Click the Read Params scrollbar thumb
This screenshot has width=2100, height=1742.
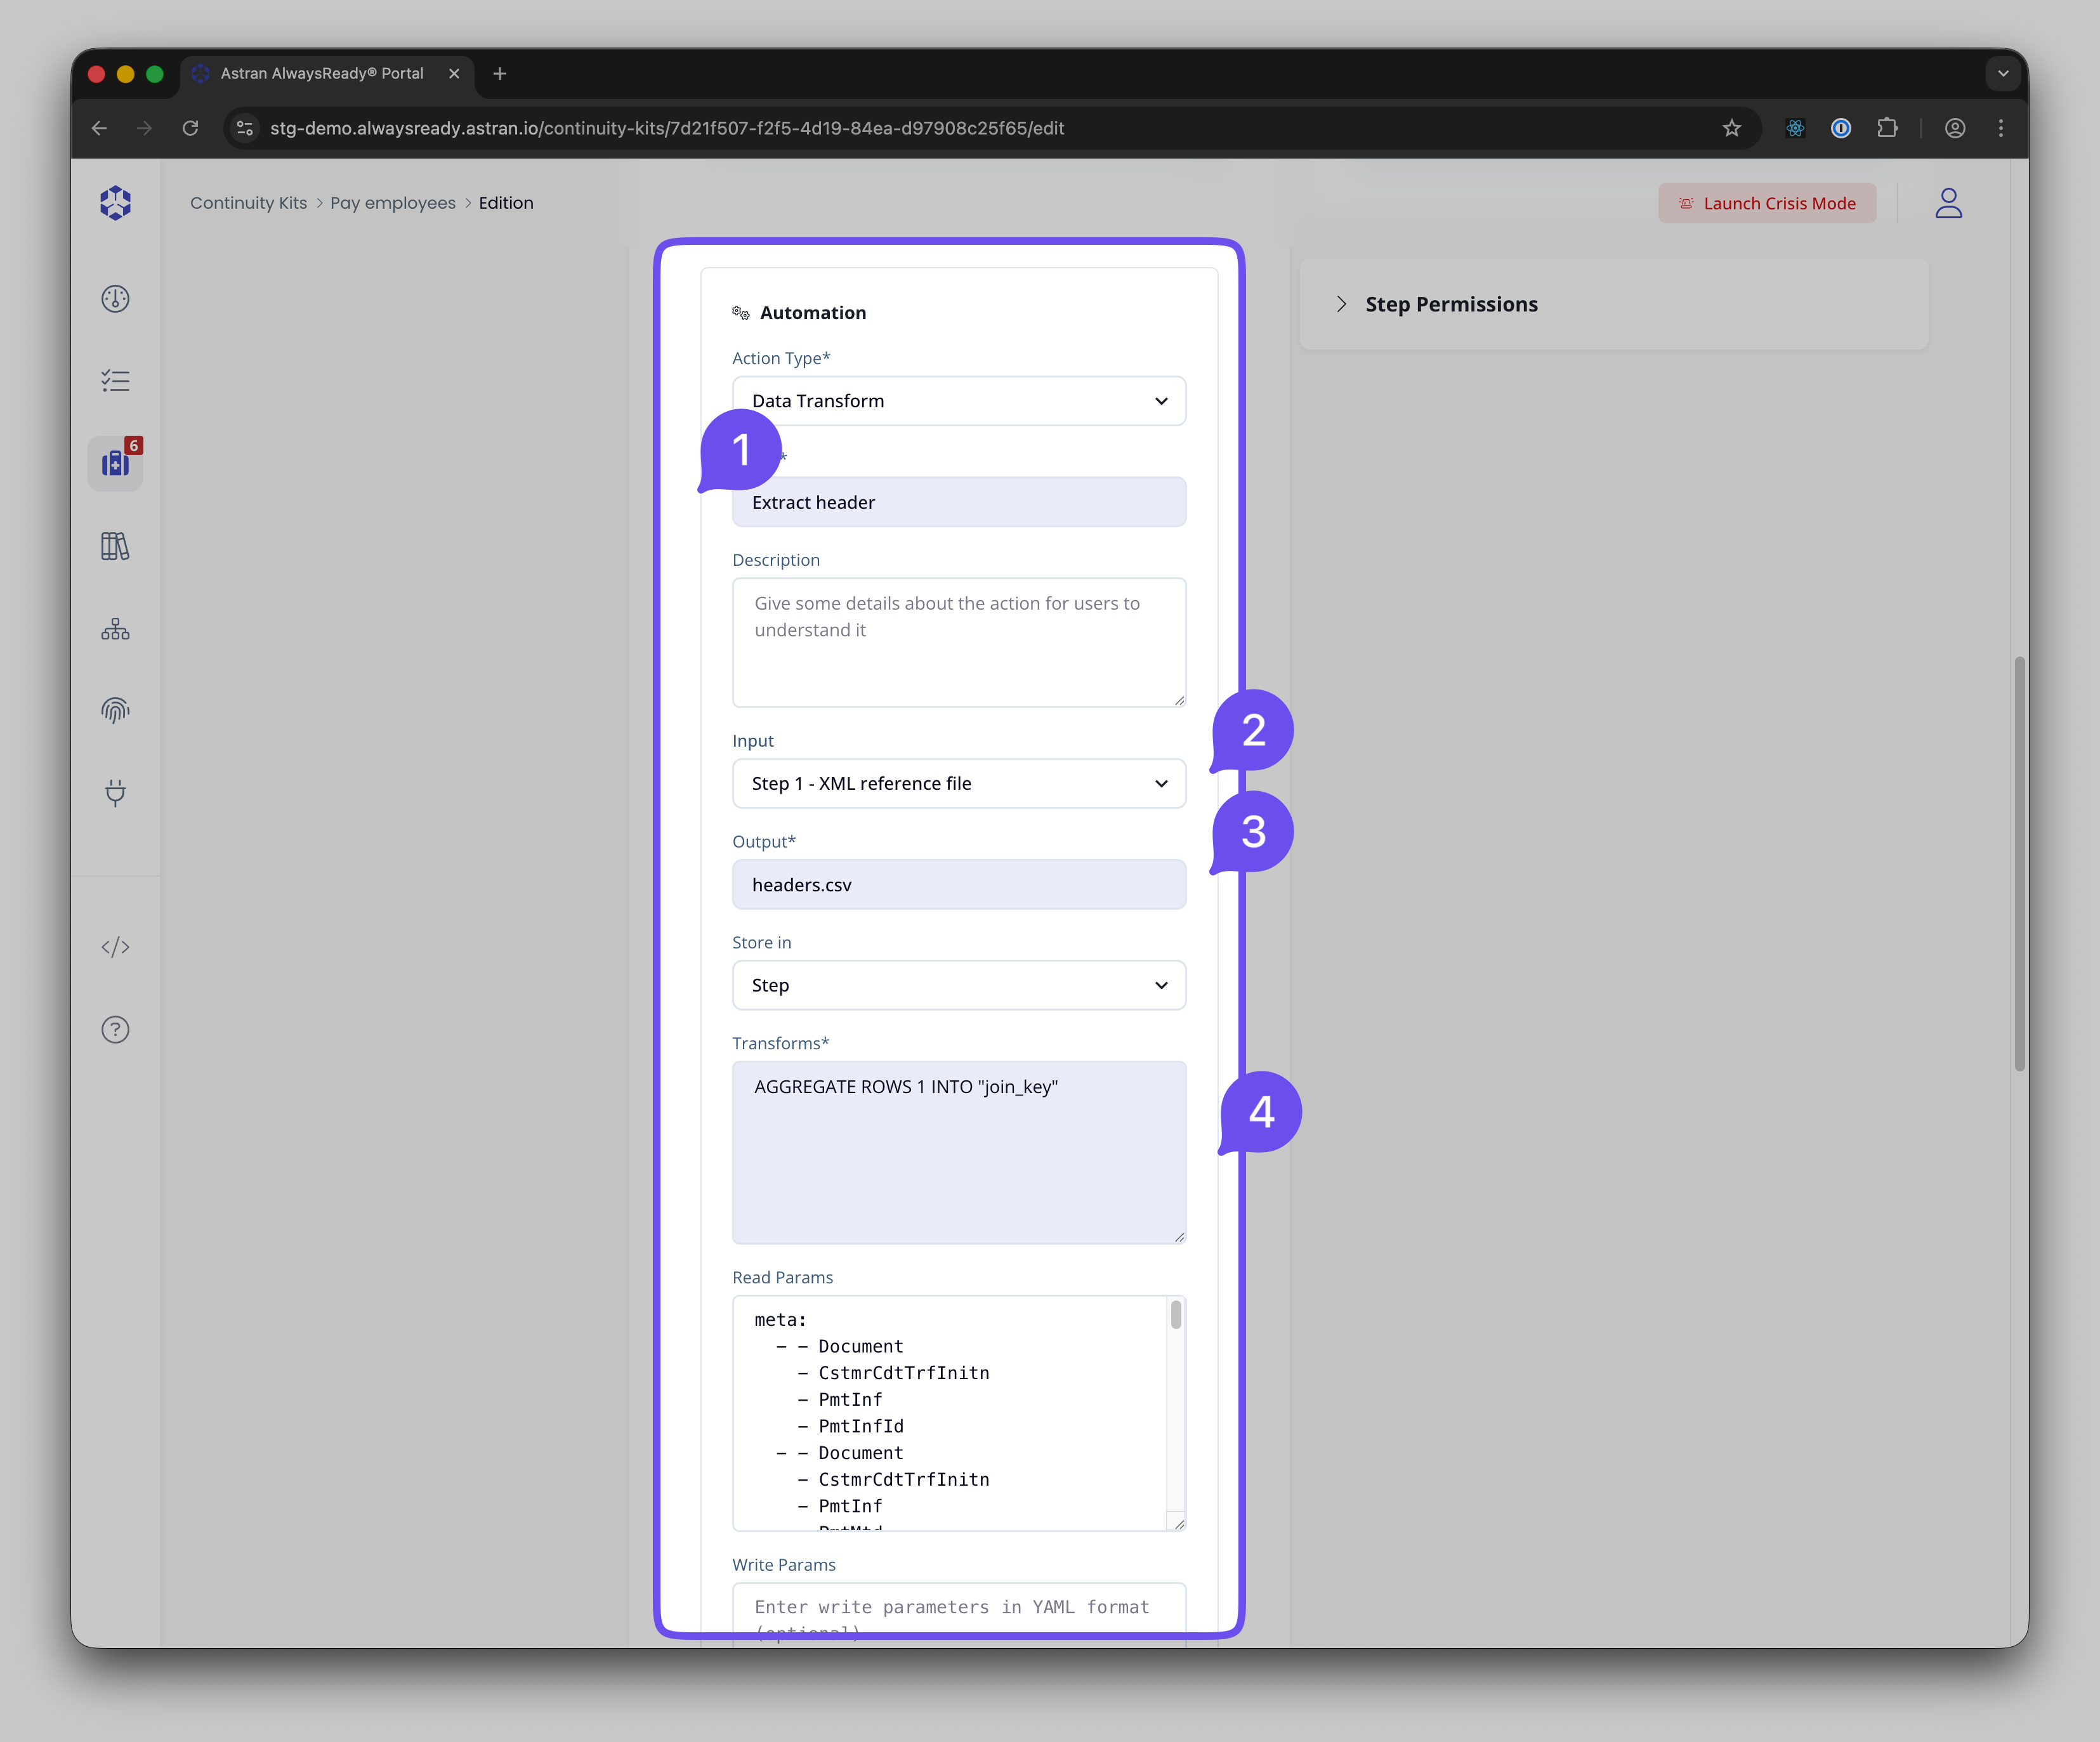point(1176,1314)
